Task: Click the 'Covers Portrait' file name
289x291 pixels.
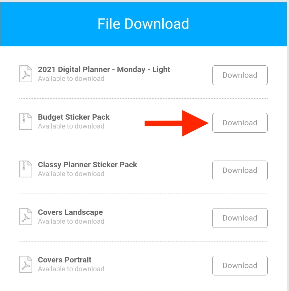Action: click(x=65, y=260)
